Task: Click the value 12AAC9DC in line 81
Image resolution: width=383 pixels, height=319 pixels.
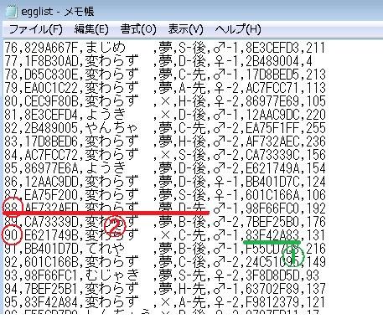Action: point(272,115)
